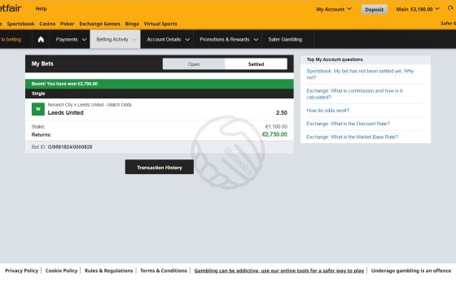456x305 pixels.
Task: Open the Casino section
Action: (x=47, y=24)
